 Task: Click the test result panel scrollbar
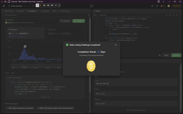tap(181, 87)
